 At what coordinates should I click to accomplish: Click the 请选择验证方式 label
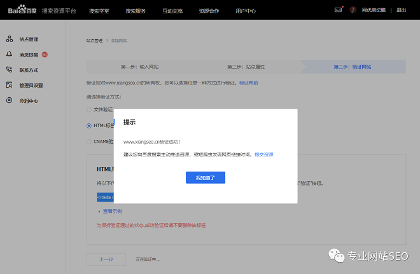click(104, 97)
